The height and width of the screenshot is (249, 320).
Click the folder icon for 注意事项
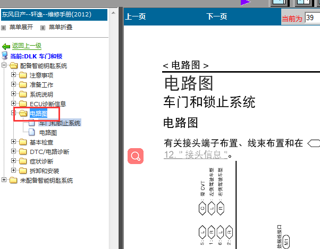click(x=23, y=75)
